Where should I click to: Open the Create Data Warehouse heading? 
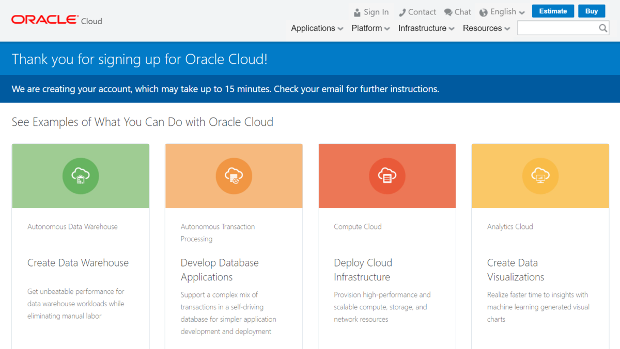tap(78, 263)
